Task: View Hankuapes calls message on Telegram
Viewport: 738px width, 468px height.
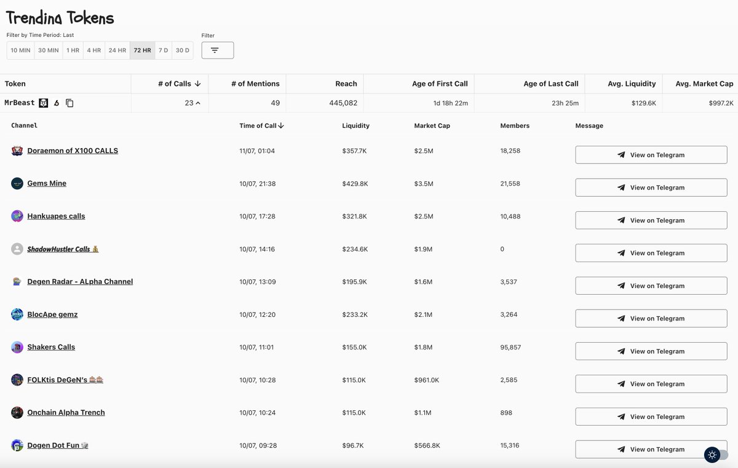Action: pos(651,220)
